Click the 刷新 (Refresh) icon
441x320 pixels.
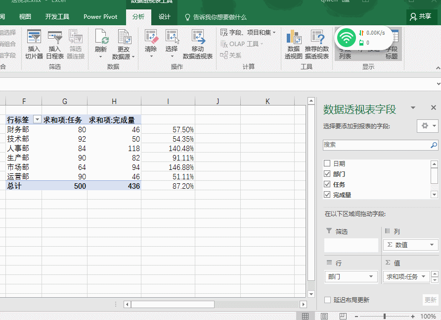101,38
